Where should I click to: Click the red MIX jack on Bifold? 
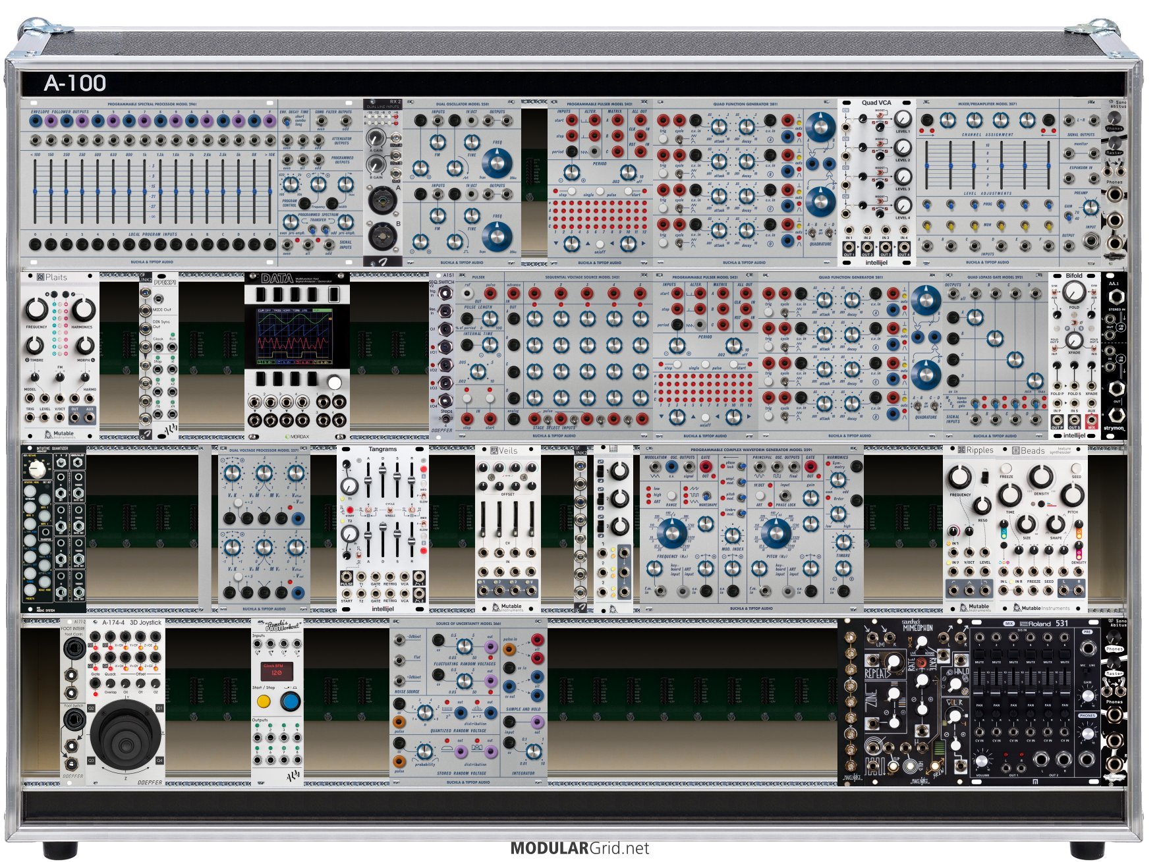click(1092, 419)
